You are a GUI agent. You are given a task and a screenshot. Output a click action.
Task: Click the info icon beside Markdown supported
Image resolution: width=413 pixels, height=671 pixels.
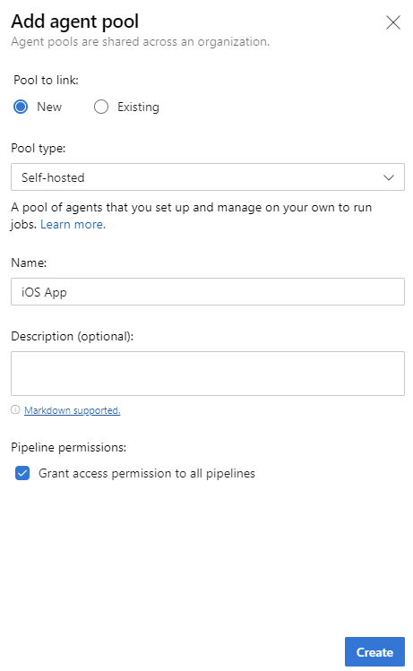click(15, 410)
